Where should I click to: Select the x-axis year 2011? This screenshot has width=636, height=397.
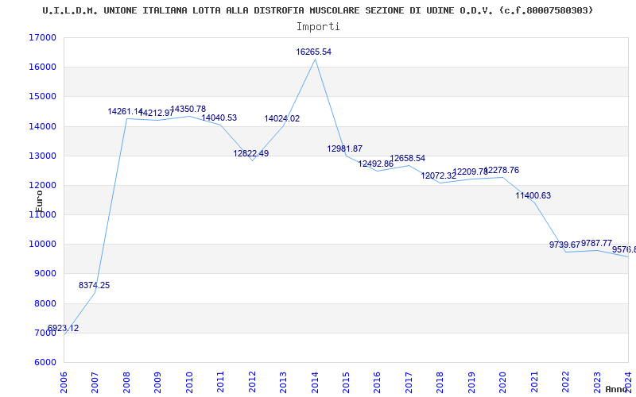[x=220, y=383]
